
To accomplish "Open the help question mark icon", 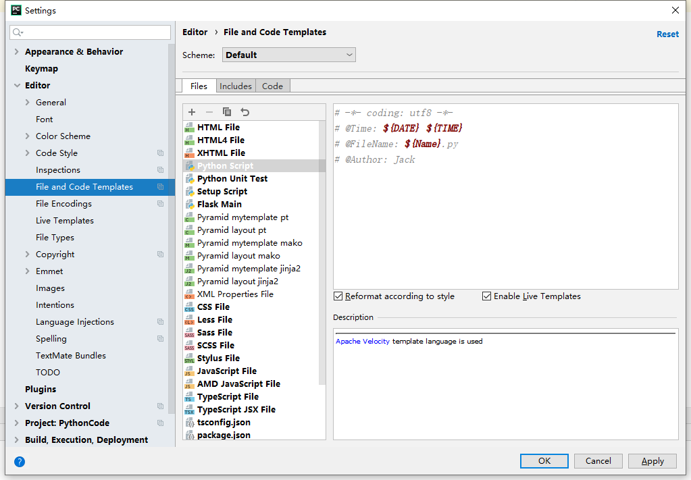I will [x=20, y=462].
